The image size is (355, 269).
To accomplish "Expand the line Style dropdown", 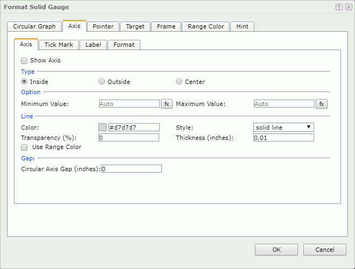I will [283, 128].
